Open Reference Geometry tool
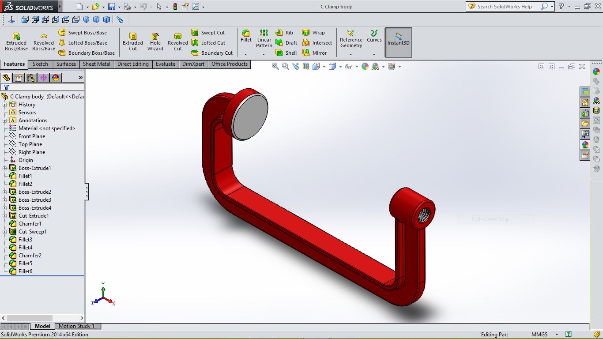 point(351,39)
